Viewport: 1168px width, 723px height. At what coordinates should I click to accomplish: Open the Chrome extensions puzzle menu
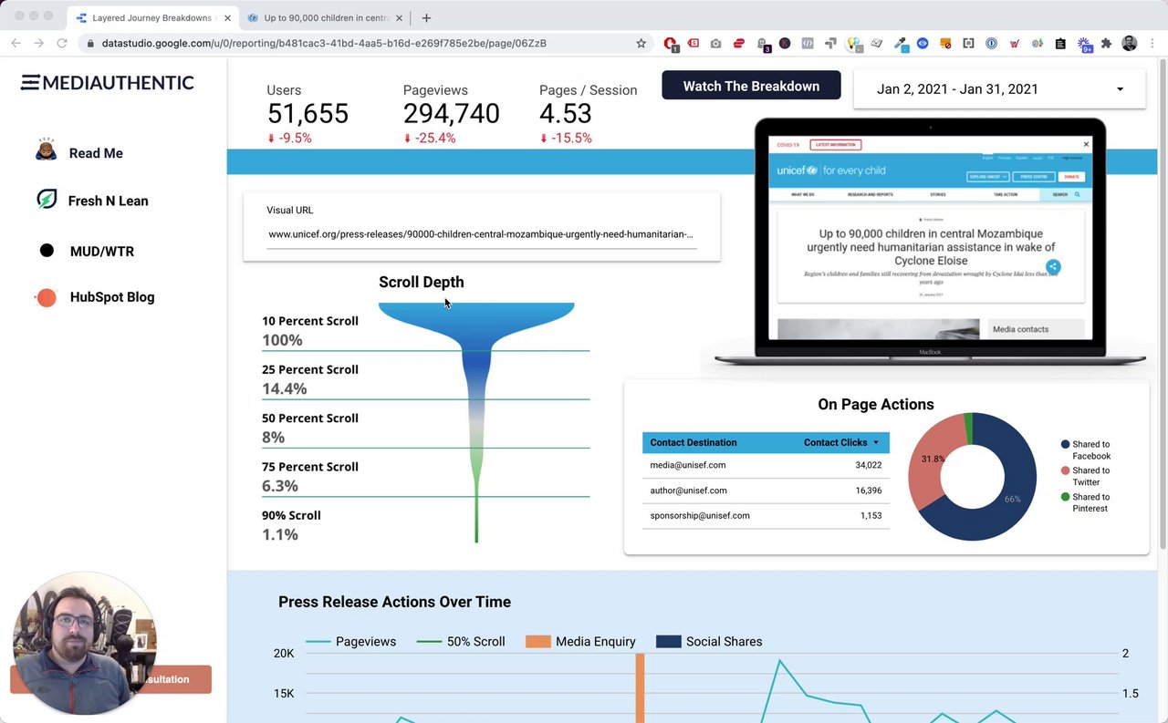click(x=1106, y=43)
